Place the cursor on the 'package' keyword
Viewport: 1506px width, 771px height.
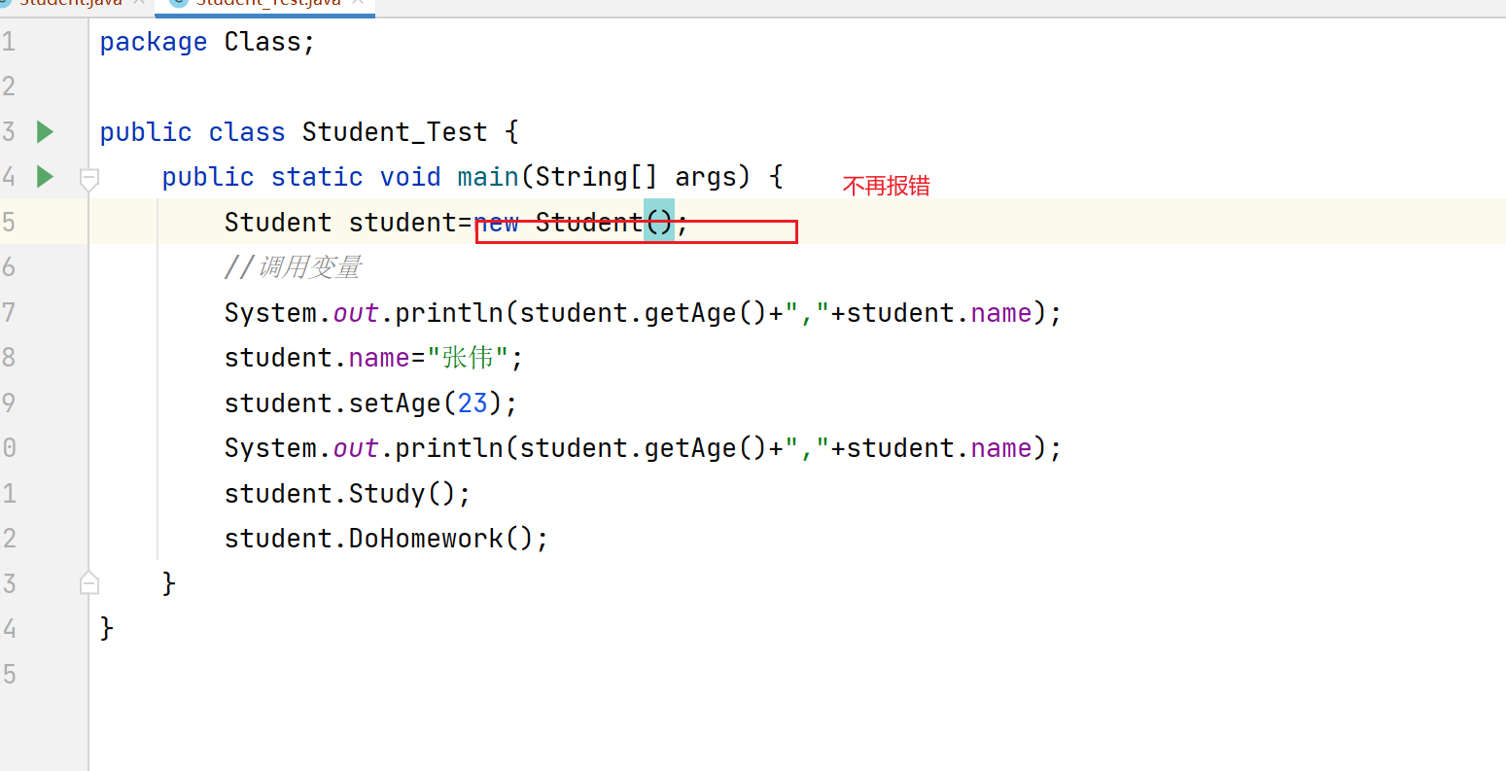point(154,42)
